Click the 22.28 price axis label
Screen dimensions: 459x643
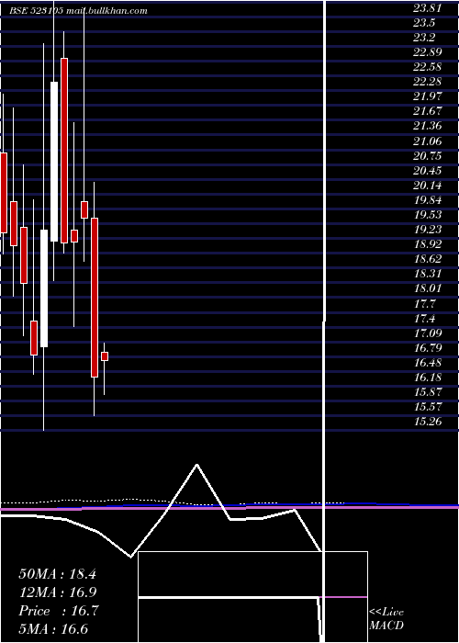(x=428, y=82)
